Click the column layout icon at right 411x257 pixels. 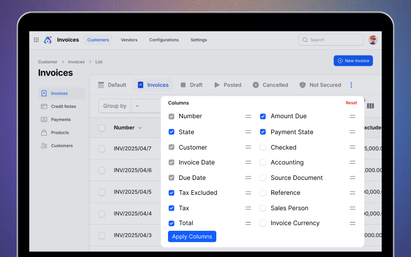pyautogui.click(x=370, y=106)
